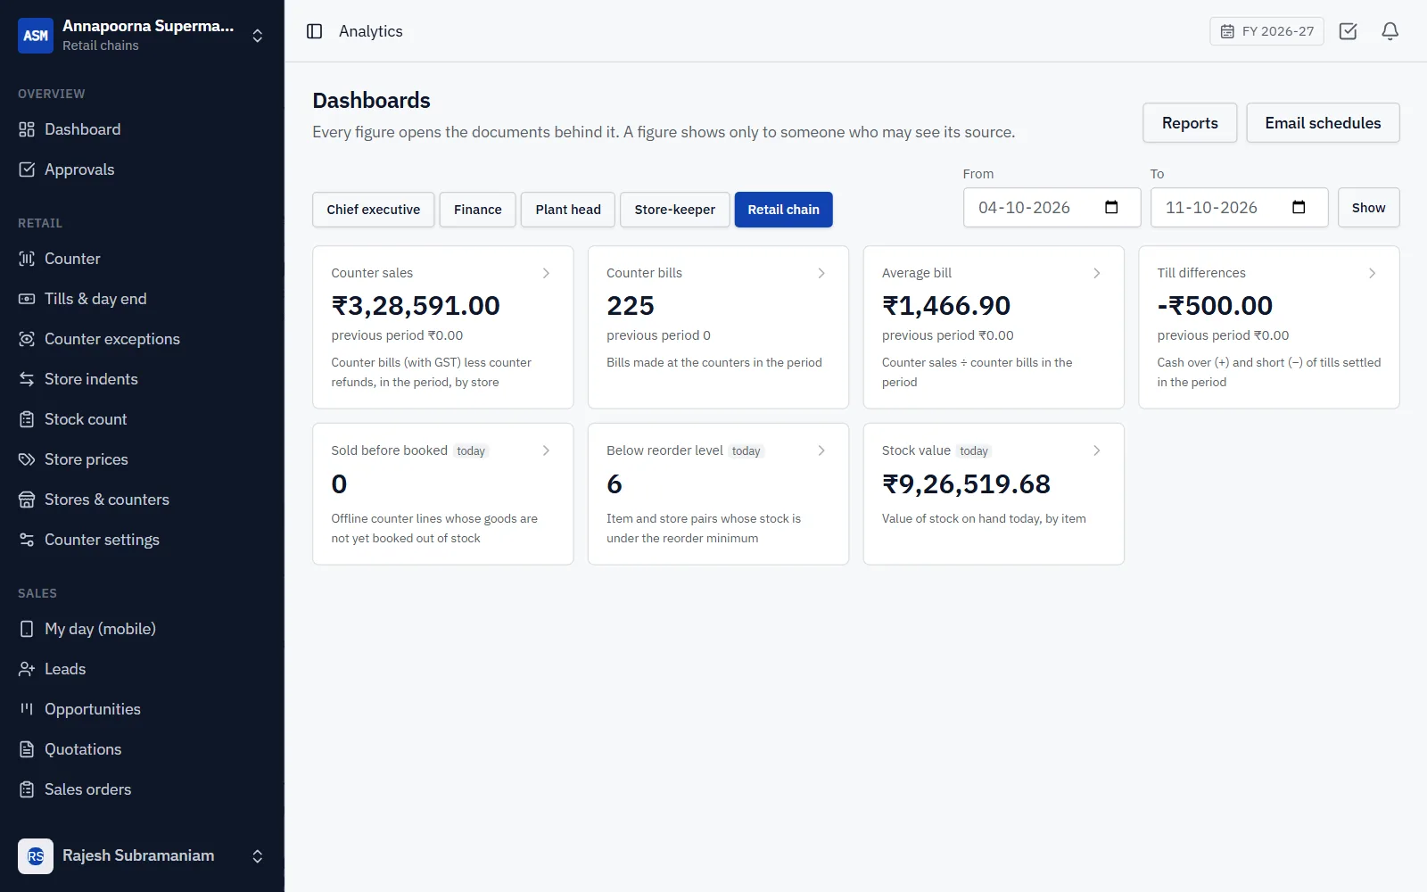Viewport: 1427px width, 892px height.
Task: Click the 0 sold before booked figure
Action: (339, 484)
